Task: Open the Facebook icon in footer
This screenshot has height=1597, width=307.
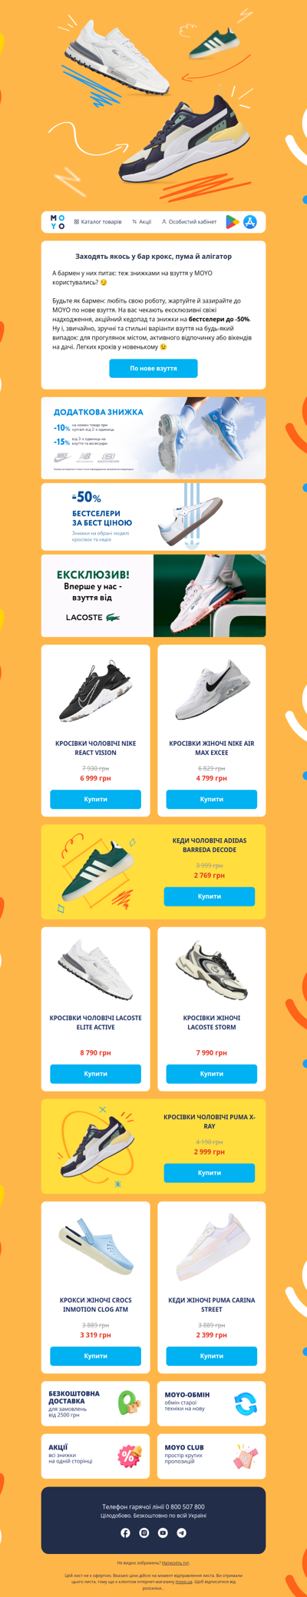Action: 126,1532
